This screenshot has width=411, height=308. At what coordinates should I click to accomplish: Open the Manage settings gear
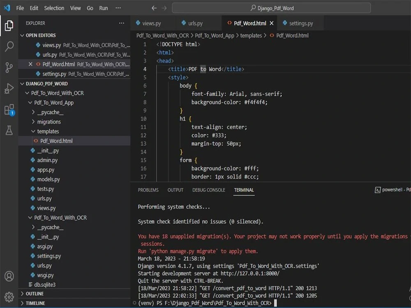click(x=9, y=297)
